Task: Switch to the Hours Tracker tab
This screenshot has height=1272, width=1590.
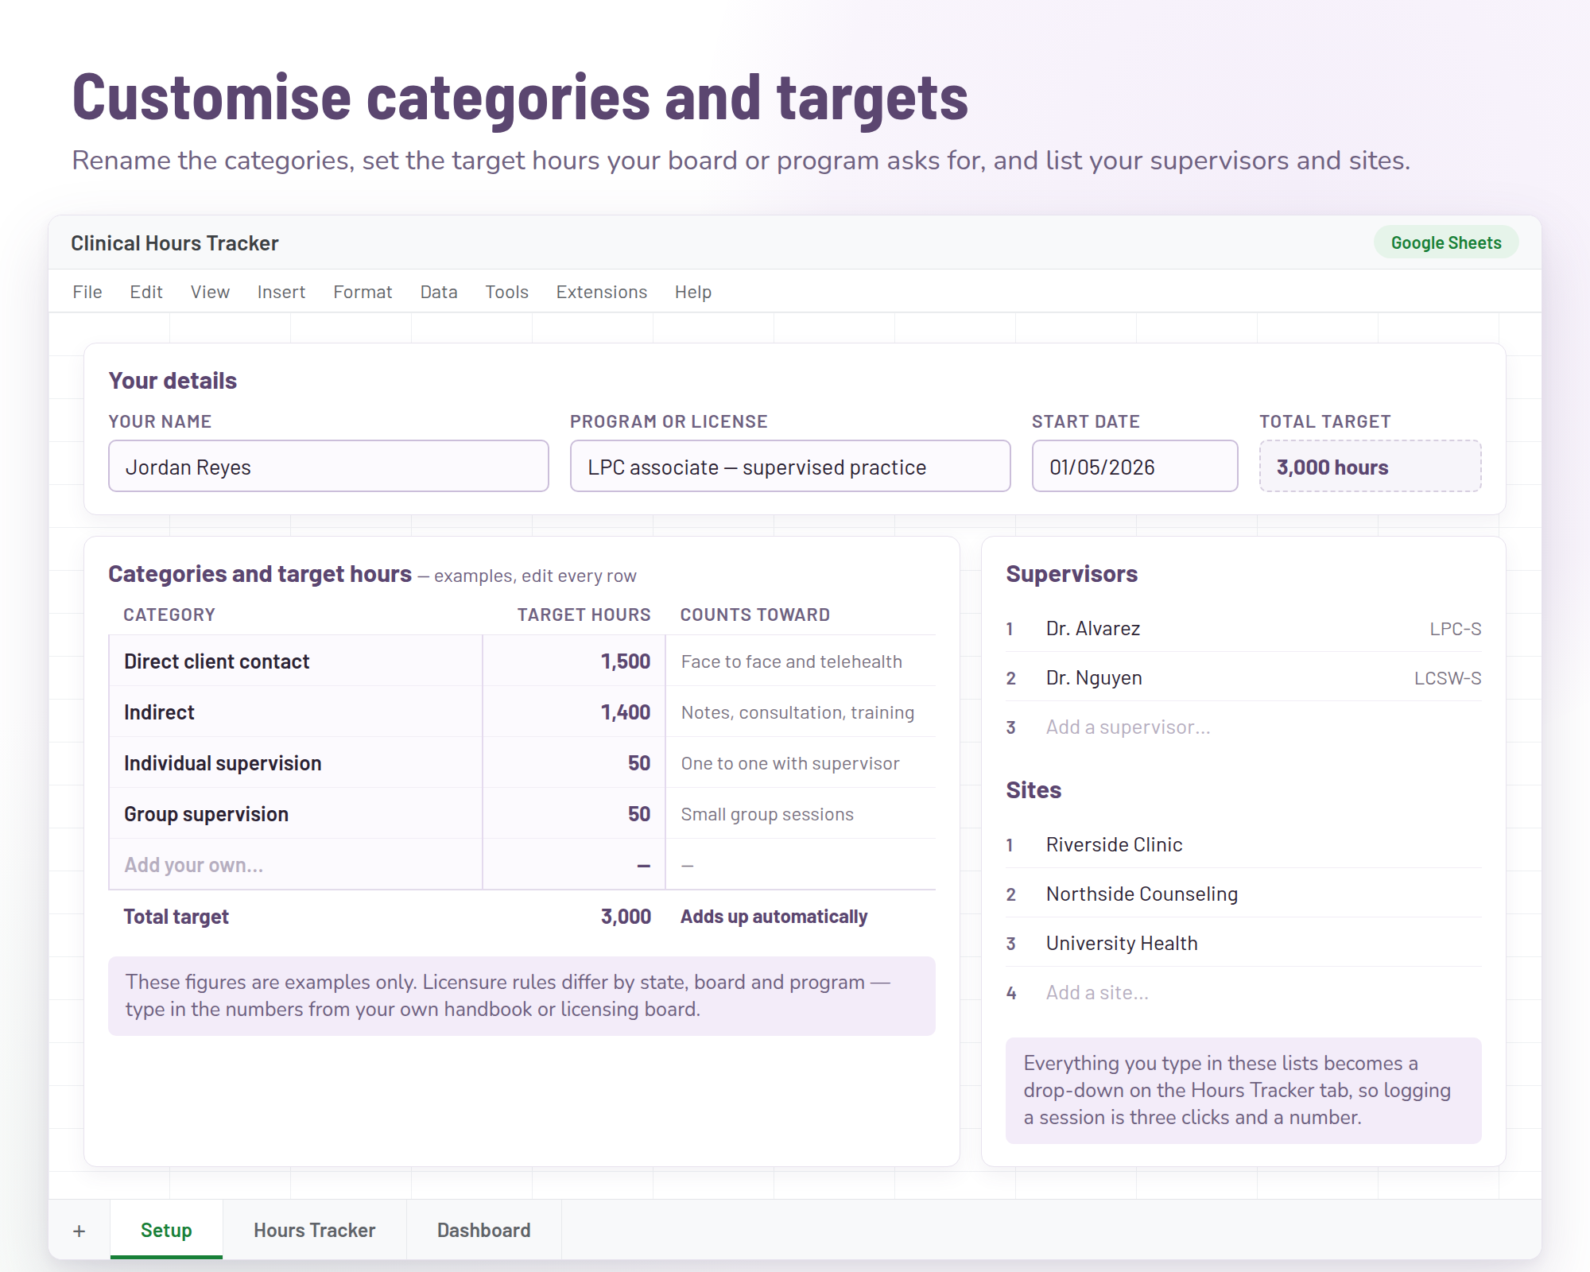Action: click(x=315, y=1230)
